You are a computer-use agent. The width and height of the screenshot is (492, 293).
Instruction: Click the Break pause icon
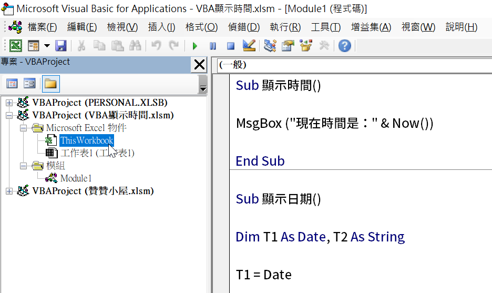point(213,46)
